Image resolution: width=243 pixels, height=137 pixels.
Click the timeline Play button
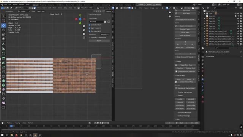pyautogui.click(x=103, y=123)
